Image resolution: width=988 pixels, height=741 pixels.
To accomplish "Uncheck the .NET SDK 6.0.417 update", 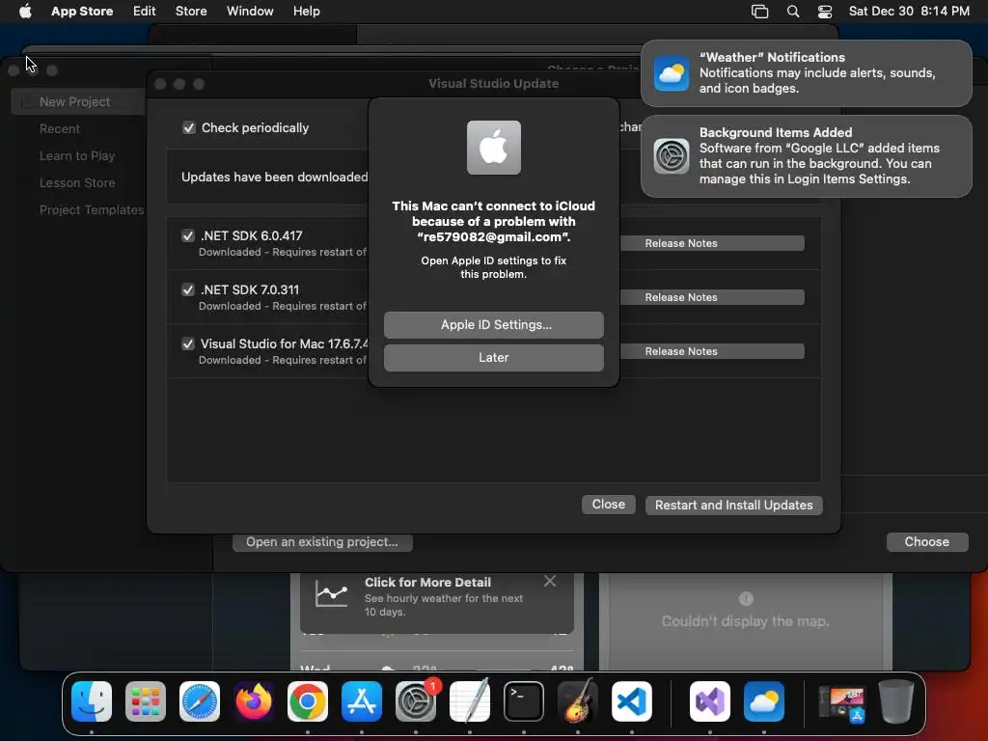I will 188,235.
